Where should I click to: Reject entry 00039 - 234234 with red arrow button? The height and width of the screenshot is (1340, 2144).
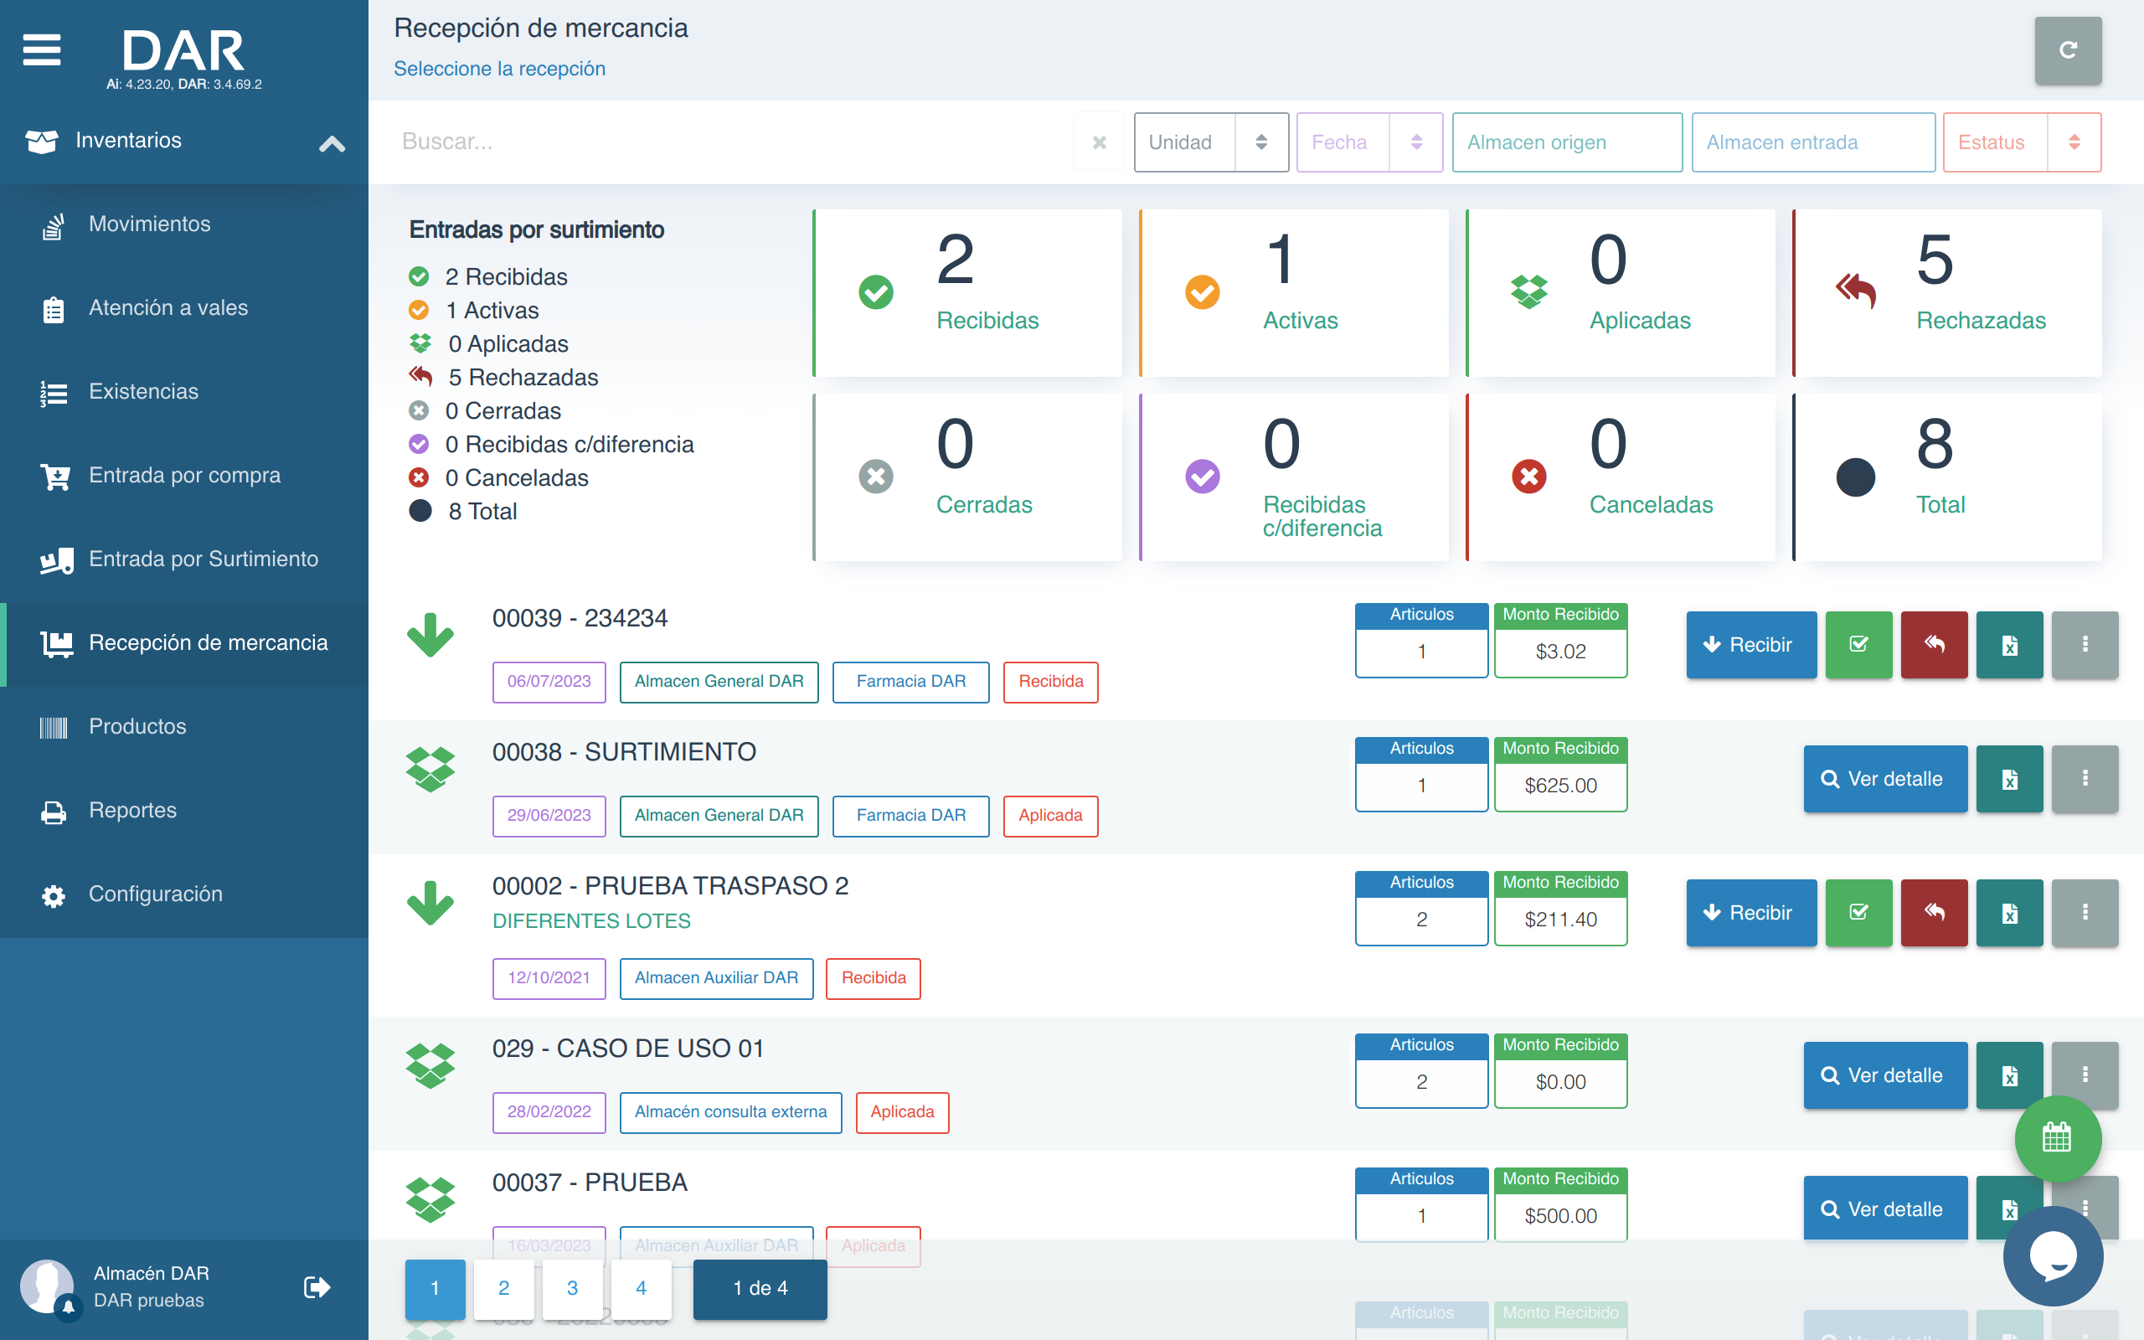(x=1934, y=644)
